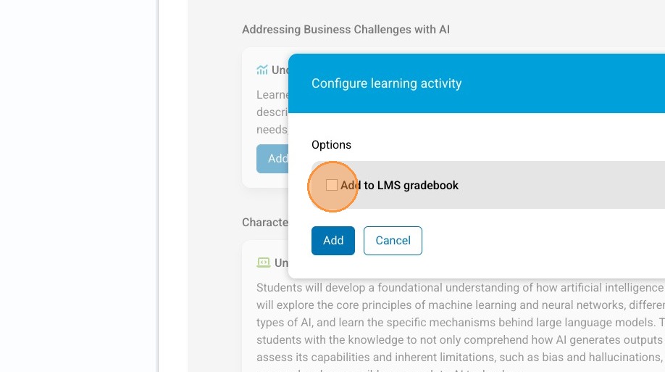Click the 'Learne…' description in the first card
Image resolution: width=665 pixels, height=372 pixels.
272,95
